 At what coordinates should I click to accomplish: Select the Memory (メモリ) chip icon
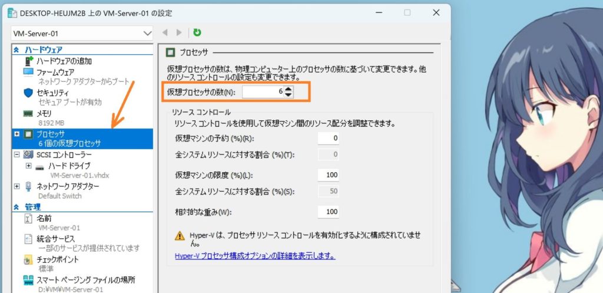28,113
